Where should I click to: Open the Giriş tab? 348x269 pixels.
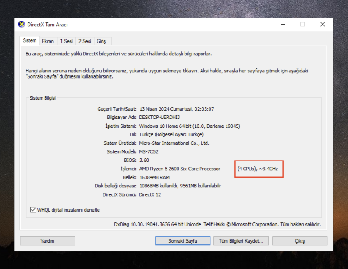101,41
